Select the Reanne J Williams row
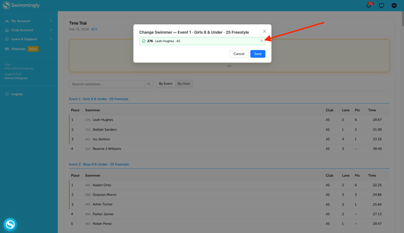404x233 pixels. coord(229,149)
